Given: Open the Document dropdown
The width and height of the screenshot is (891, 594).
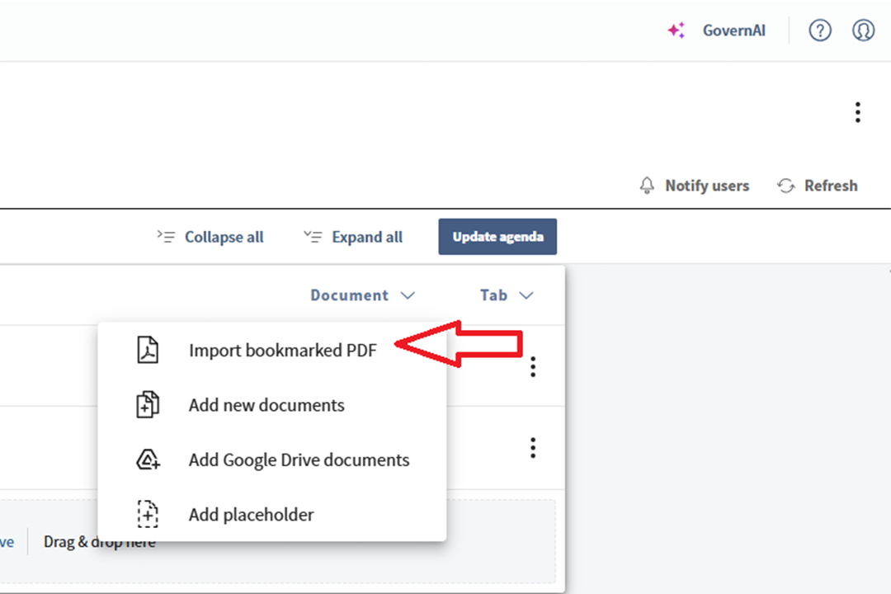Looking at the screenshot, I should pyautogui.click(x=361, y=295).
